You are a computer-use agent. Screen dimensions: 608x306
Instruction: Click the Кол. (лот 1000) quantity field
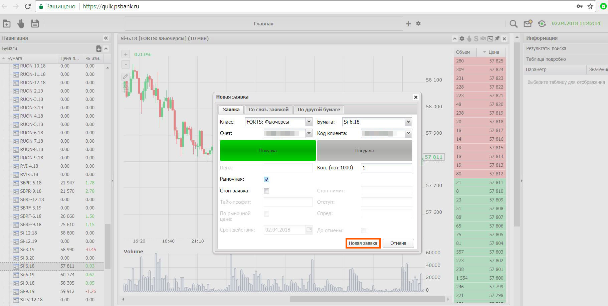coord(387,168)
